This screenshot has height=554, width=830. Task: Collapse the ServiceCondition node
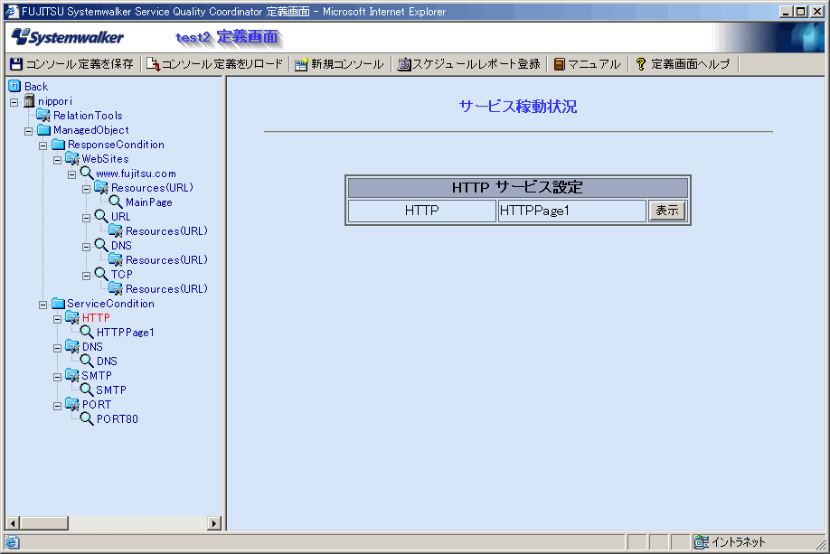42,305
